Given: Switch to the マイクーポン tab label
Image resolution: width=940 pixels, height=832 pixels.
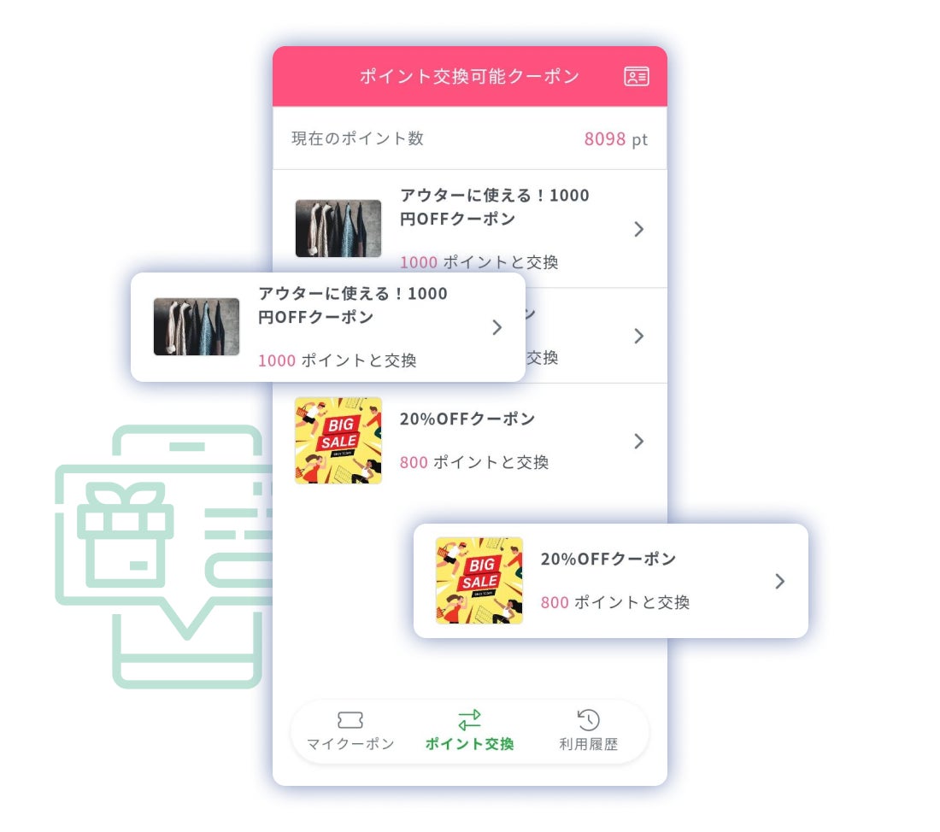Looking at the screenshot, I should (x=350, y=744).
